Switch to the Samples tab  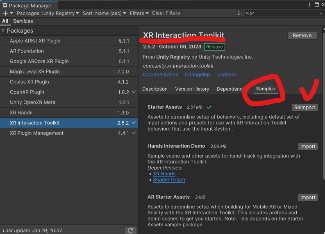point(266,89)
